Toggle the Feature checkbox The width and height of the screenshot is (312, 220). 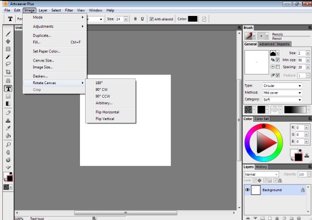click(277, 75)
